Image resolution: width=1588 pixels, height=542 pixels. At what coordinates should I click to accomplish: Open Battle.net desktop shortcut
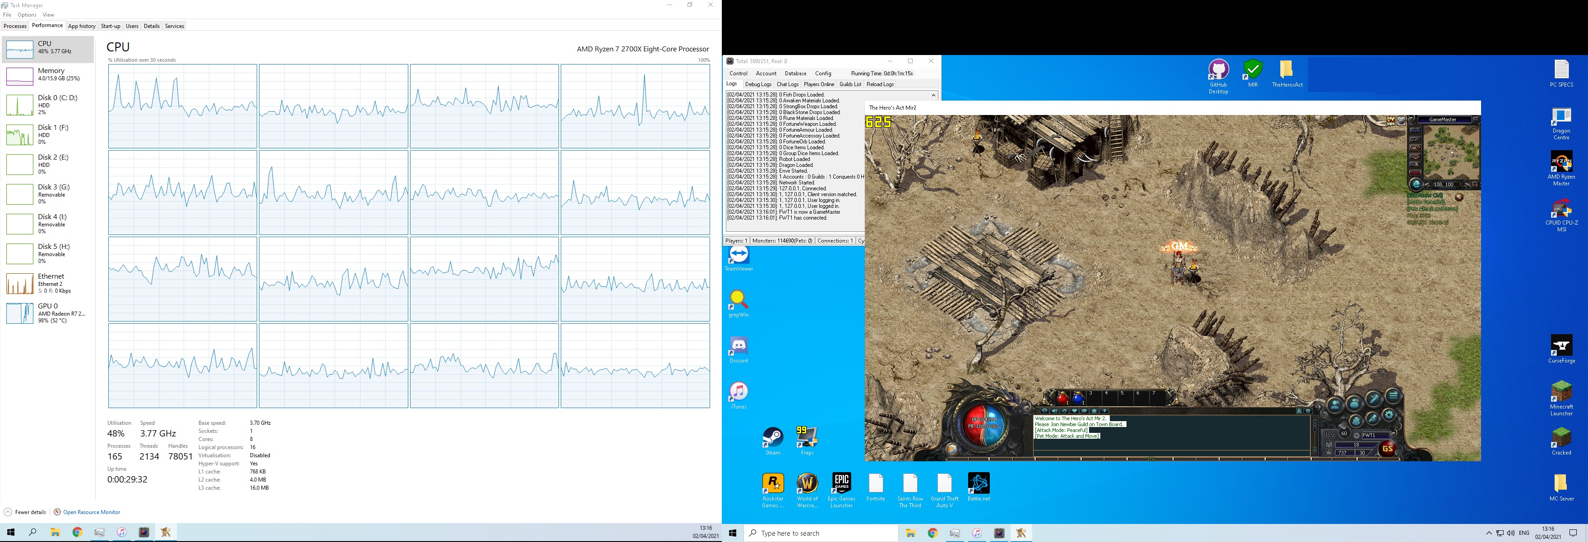pyautogui.click(x=979, y=487)
